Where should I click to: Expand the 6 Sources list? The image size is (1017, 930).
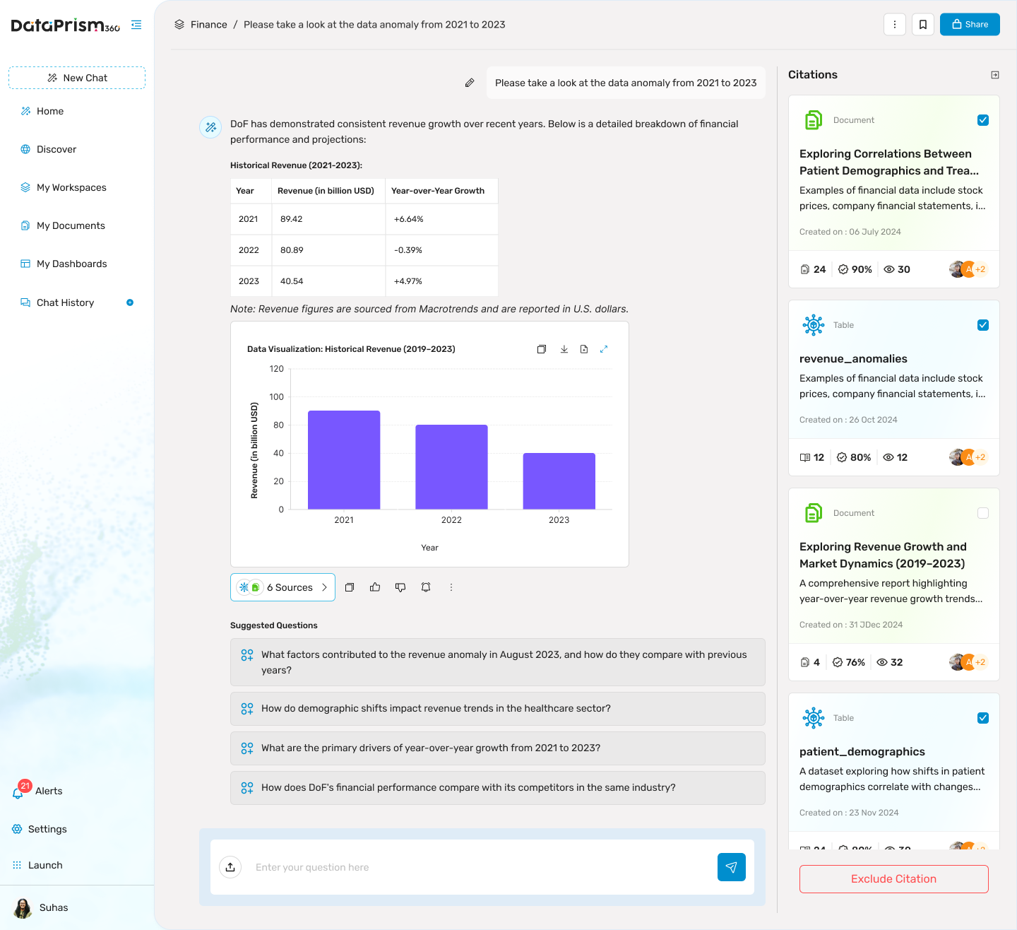click(x=282, y=587)
